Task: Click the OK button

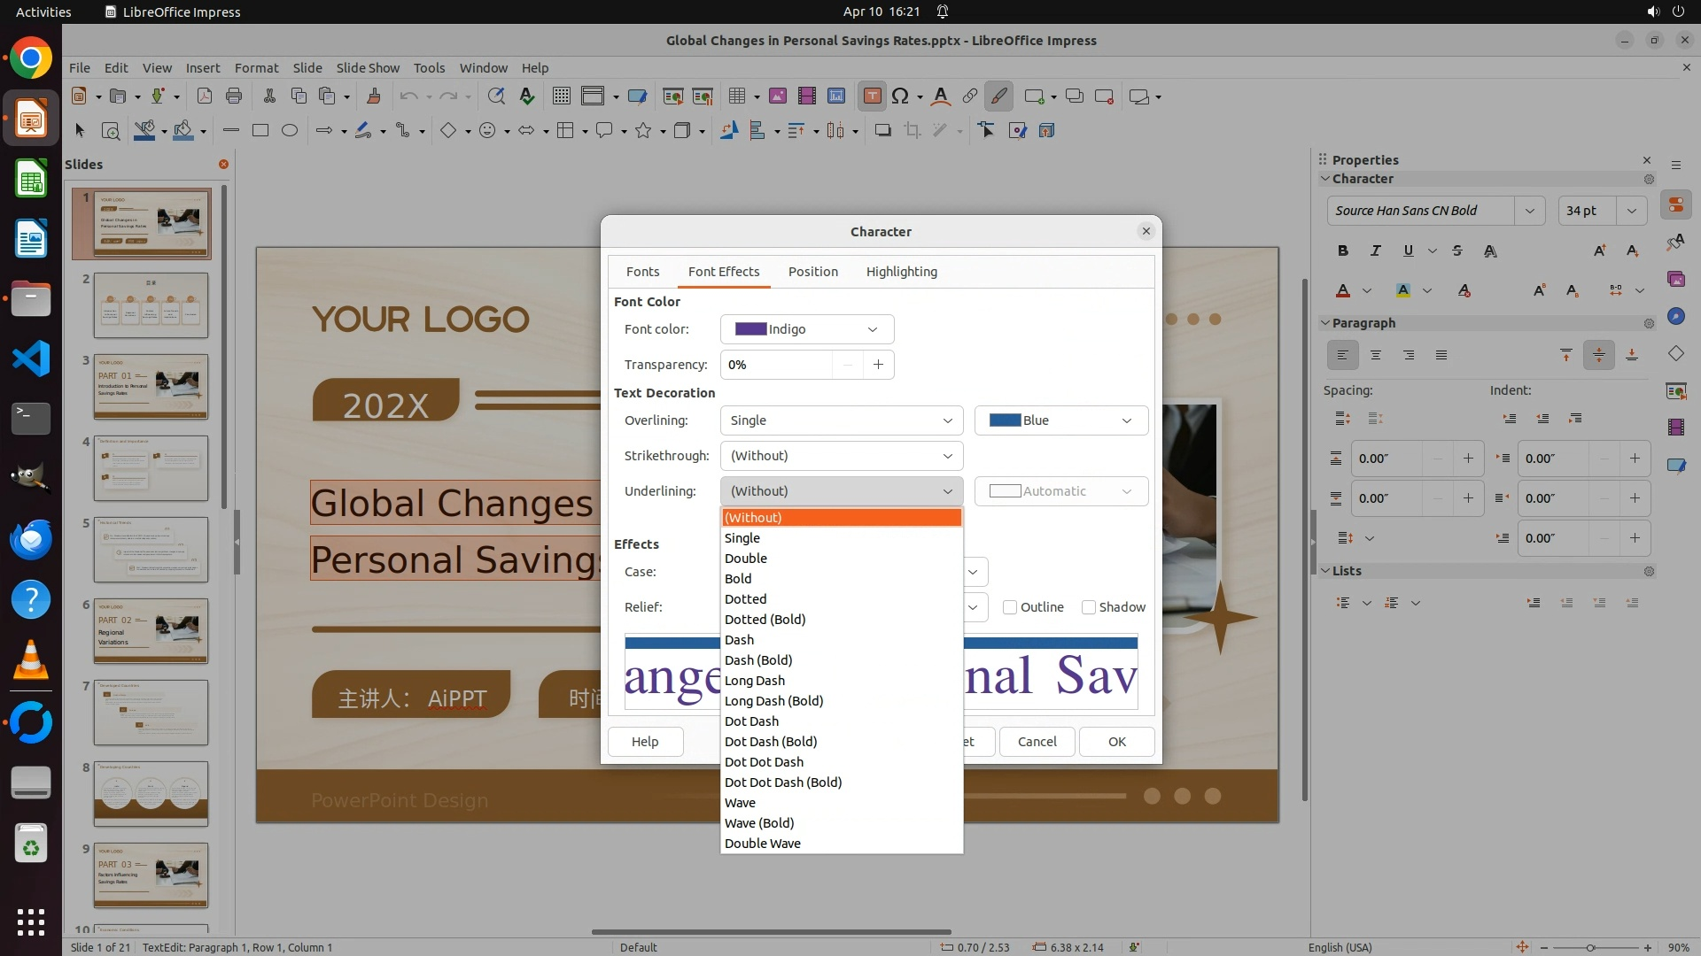Action: (x=1116, y=742)
